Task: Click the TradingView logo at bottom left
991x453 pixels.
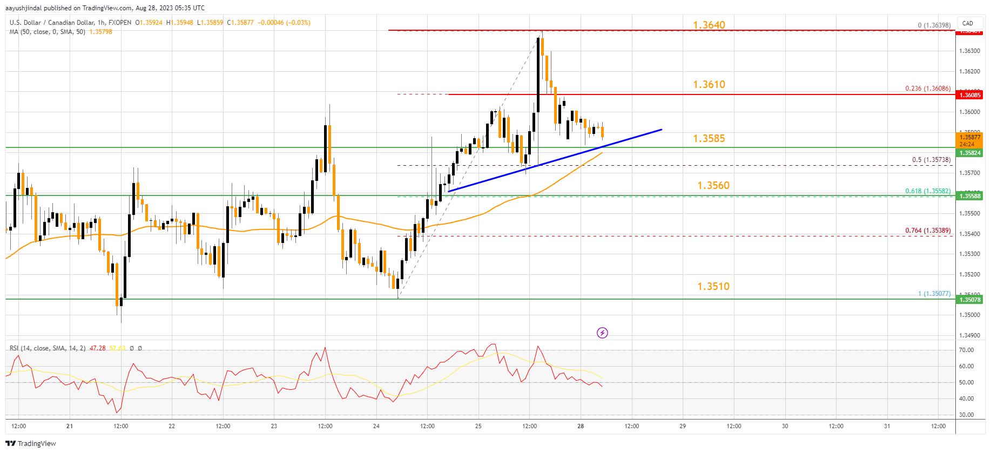Action: click(31, 443)
